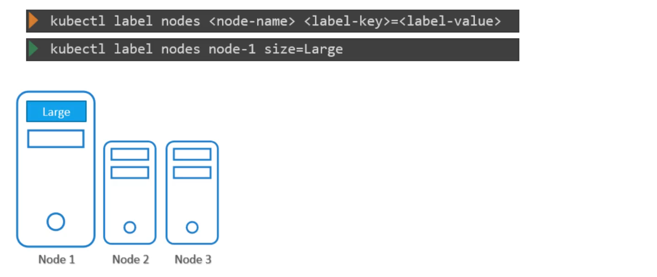Click the <label-value> placeholder in the command
Viewport: 657px width, 277px height.
pyautogui.click(x=450, y=22)
